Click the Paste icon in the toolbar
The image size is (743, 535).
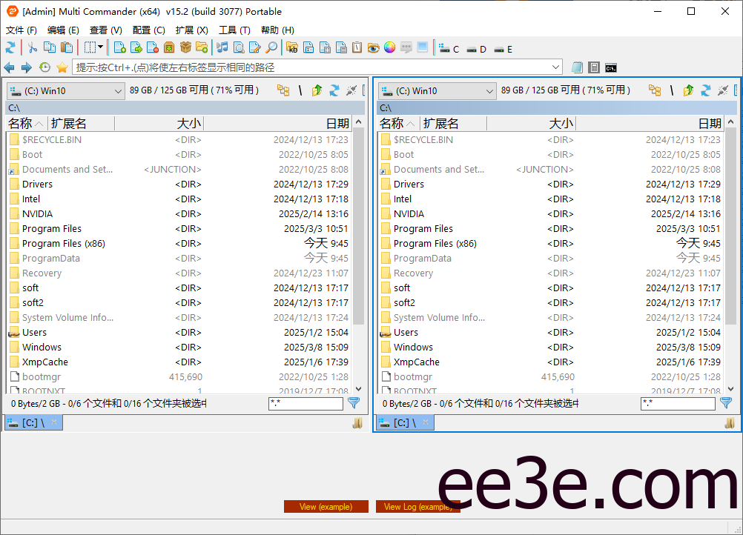[x=67, y=49]
